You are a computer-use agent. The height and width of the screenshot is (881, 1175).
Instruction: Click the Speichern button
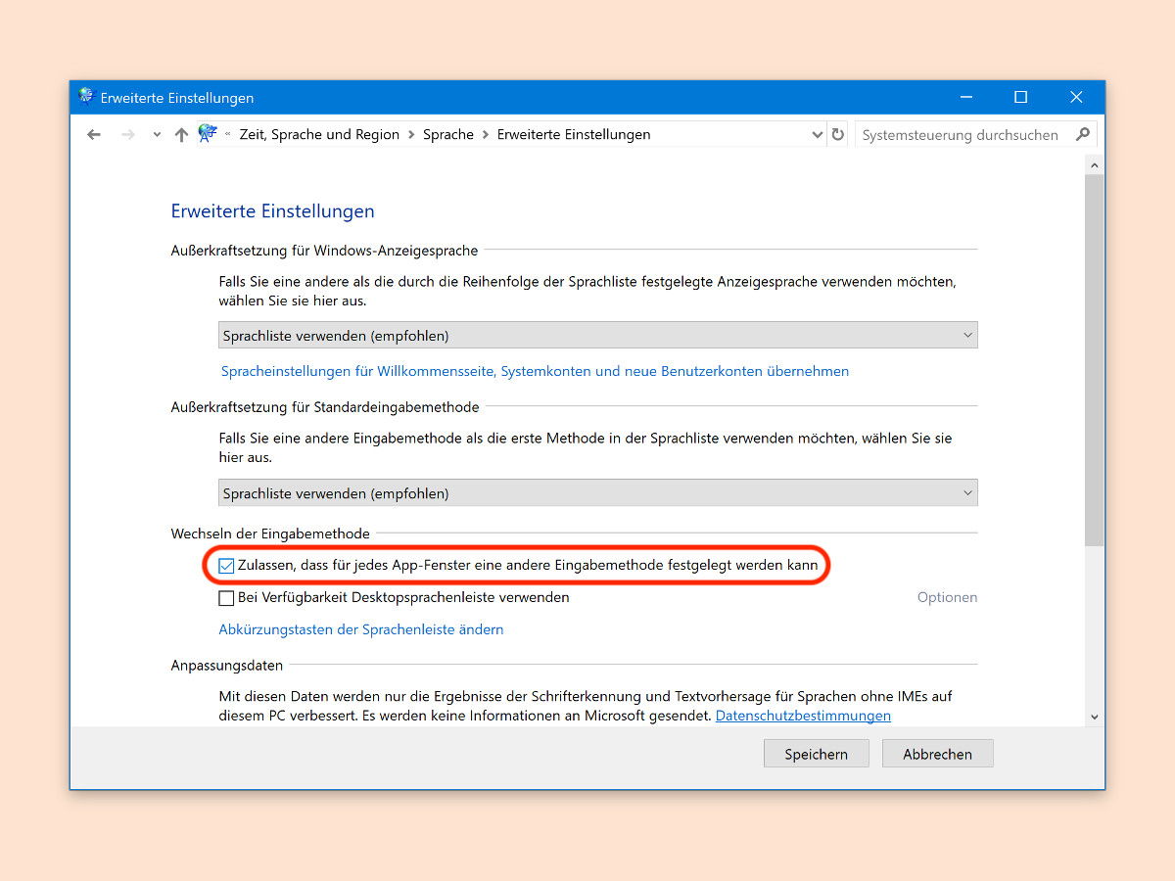tap(817, 754)
